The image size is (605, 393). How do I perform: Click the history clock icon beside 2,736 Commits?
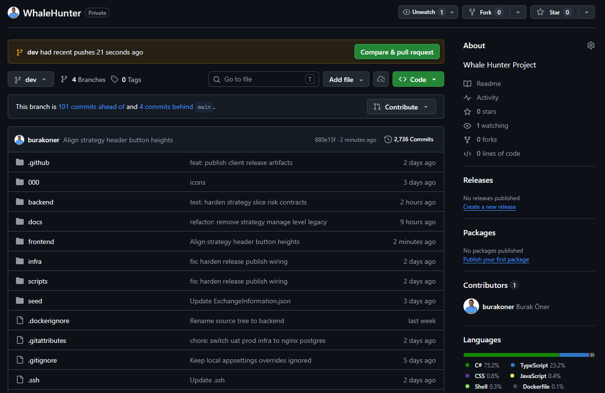tap(388, 139)
